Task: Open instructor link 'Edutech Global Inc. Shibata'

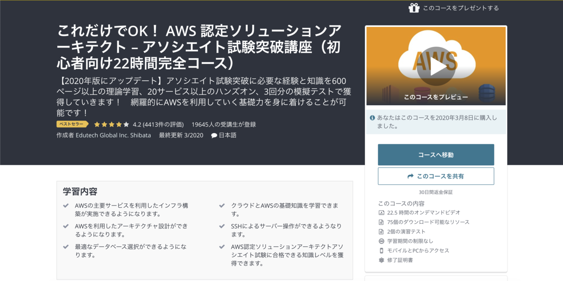Action: [x=113, y=135]
